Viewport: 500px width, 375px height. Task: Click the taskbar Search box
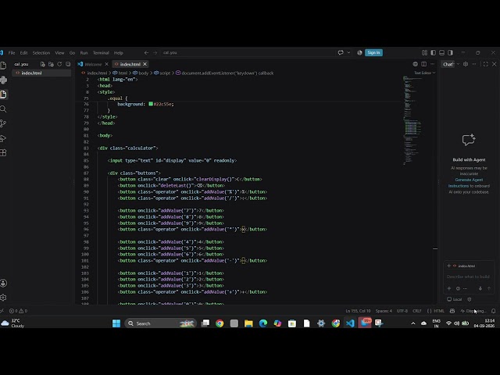pyautogui.click(x=161, y=323)
